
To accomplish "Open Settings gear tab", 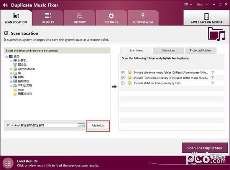I will click(x=112, y=16).
